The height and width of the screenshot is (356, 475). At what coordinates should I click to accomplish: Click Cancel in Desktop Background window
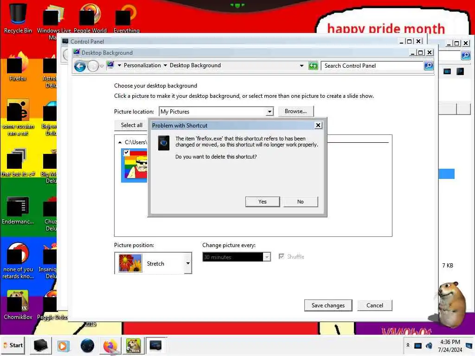coord(375,305)
